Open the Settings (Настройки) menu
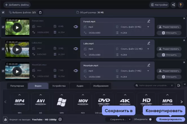The image size is (187, 124). coord(159,5)
